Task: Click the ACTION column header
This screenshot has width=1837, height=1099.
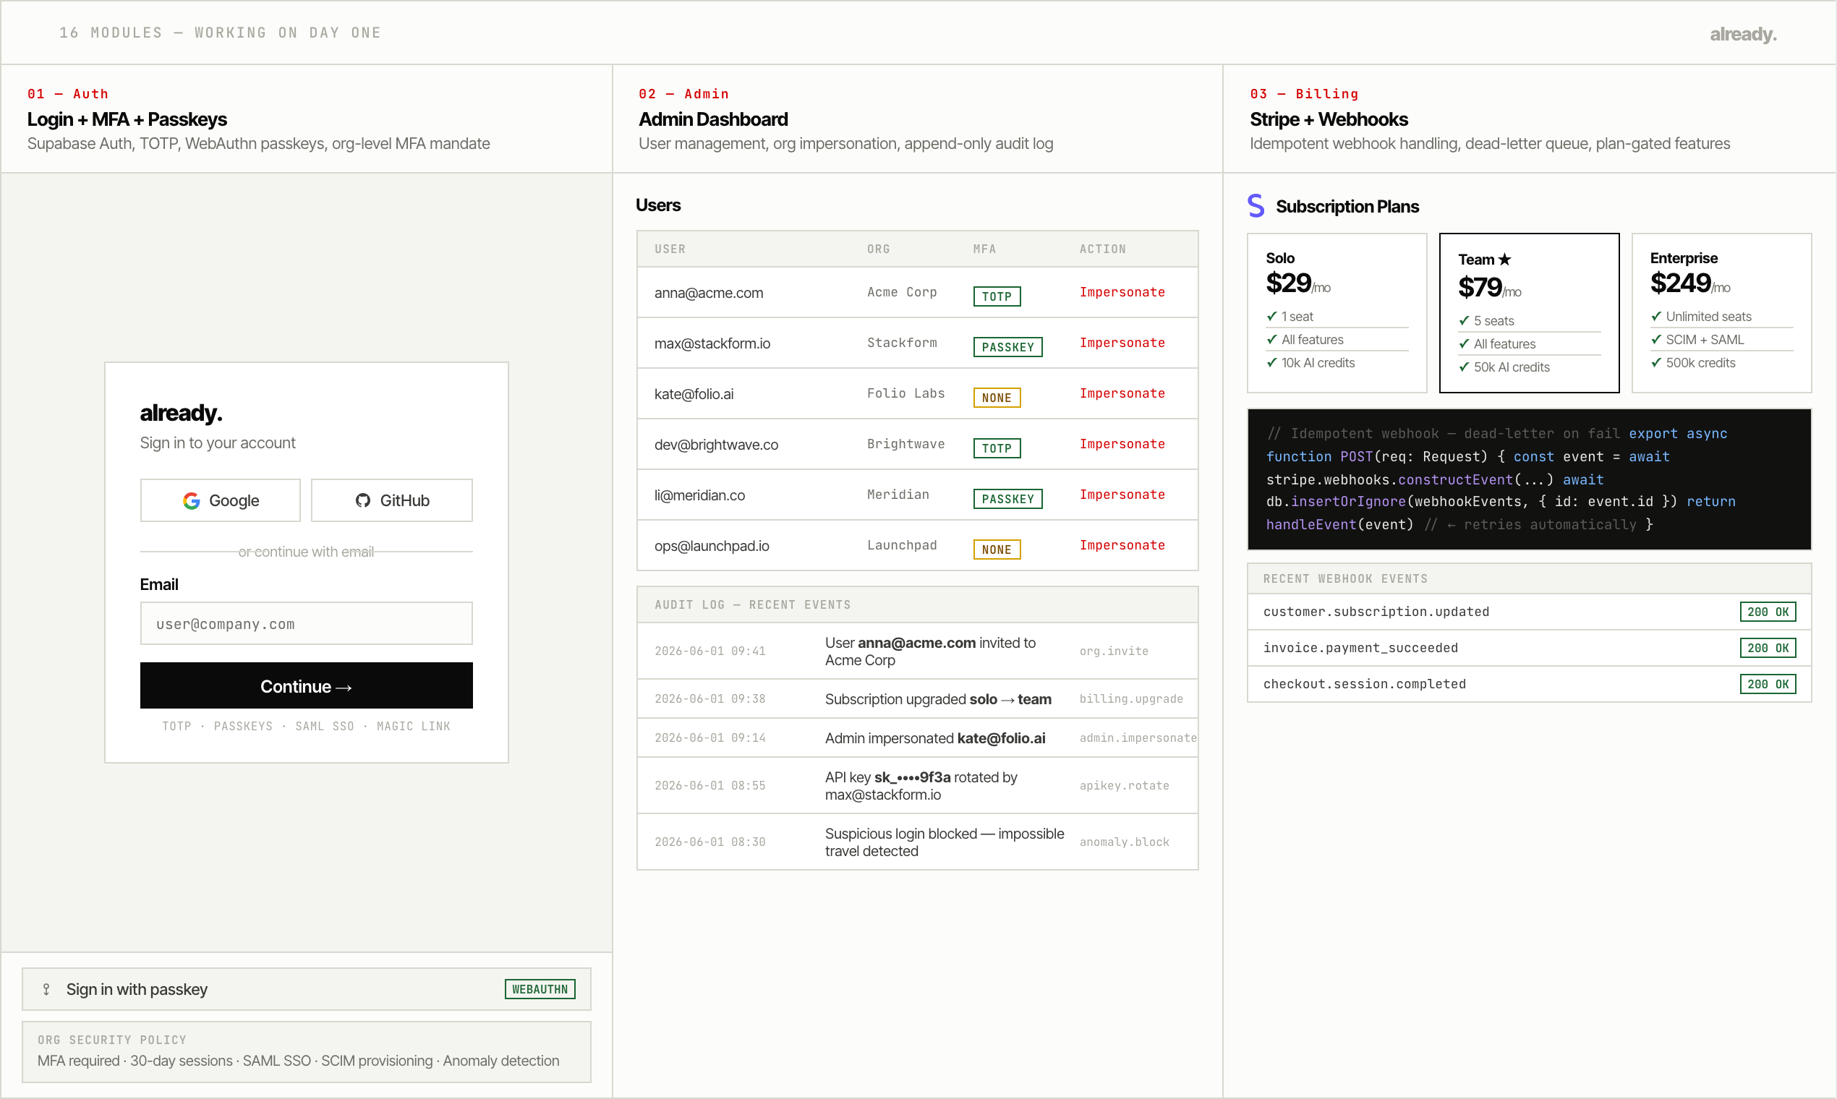Action: click(x=1102, y=249)
